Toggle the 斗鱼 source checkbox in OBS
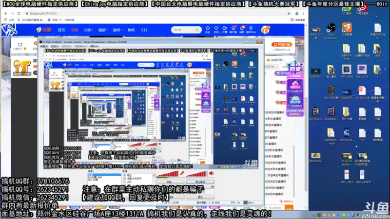This screenshot has width=390, height=219. click(125, 179)
